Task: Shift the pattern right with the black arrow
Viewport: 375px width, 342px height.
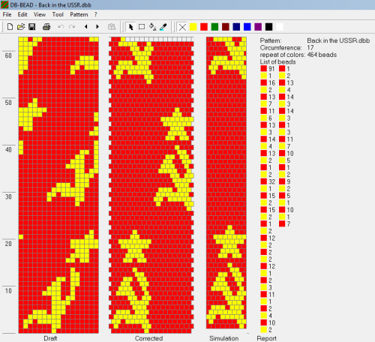Action: 97,26
